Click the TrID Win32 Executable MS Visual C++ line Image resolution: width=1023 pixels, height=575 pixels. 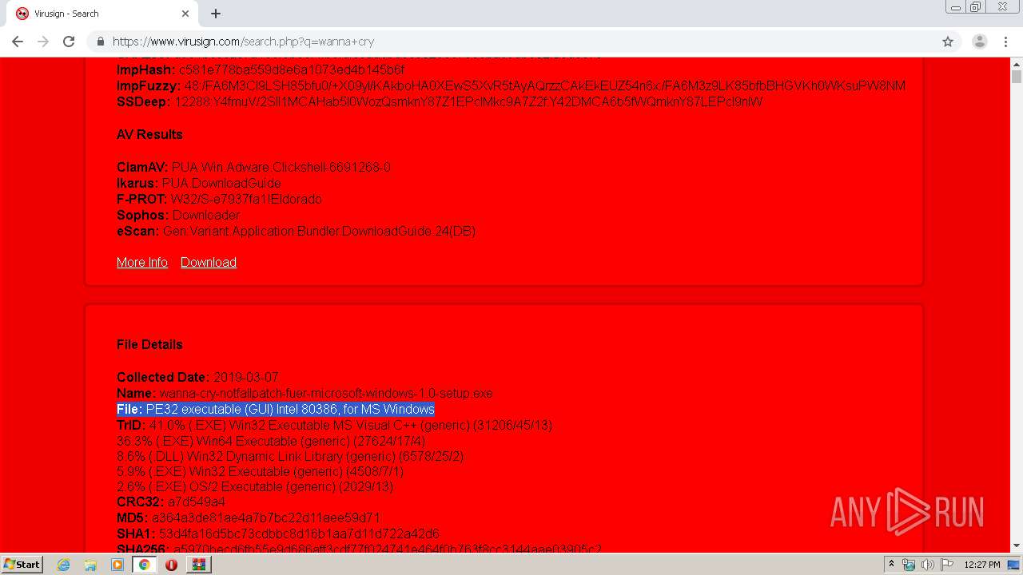[334, 425]
